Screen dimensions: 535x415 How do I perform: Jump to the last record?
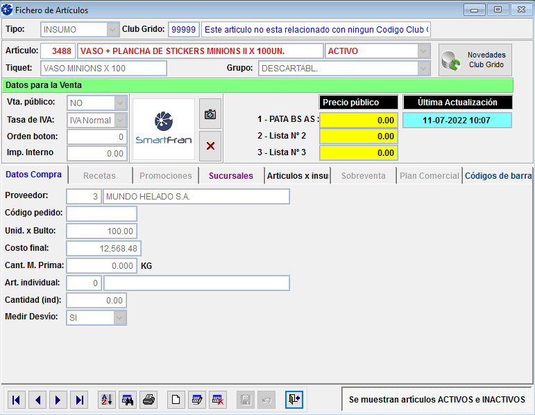click(x=80, y=399)
